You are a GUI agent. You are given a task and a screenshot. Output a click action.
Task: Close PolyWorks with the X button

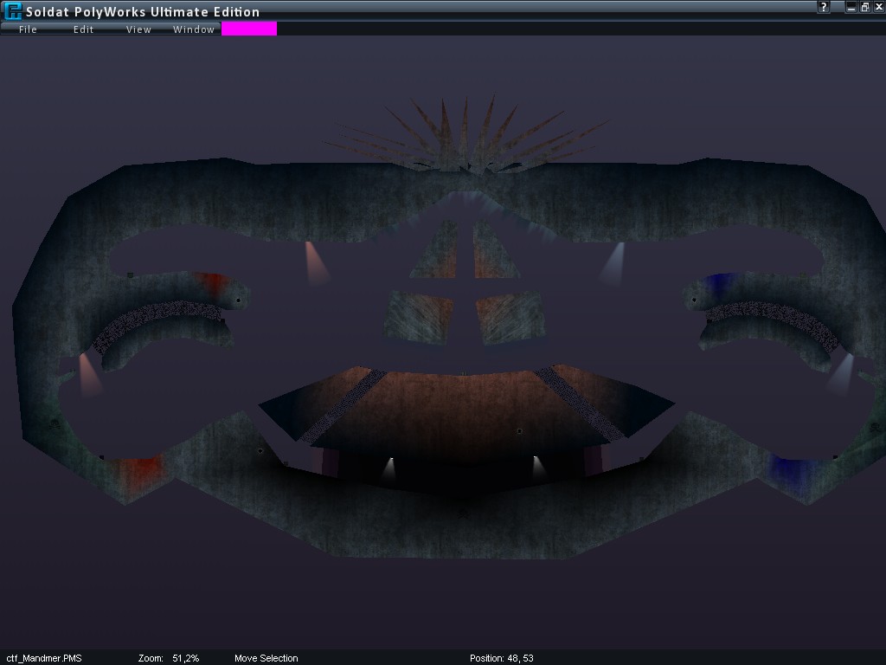click(877, 7)
